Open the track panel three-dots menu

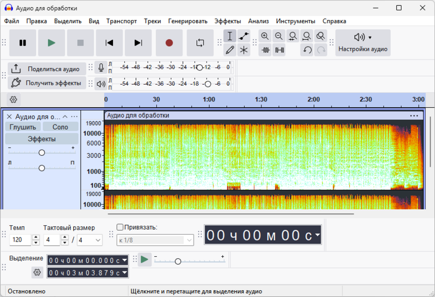(74, 117)
